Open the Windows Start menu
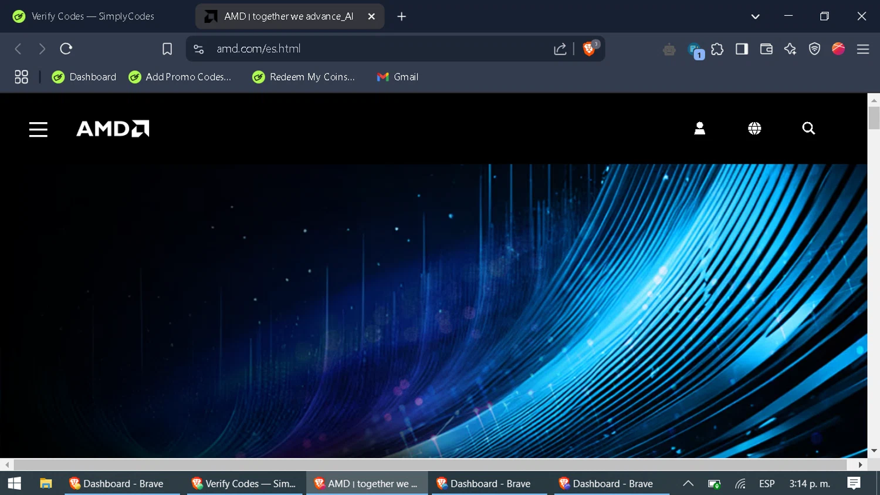 (15, 483)
